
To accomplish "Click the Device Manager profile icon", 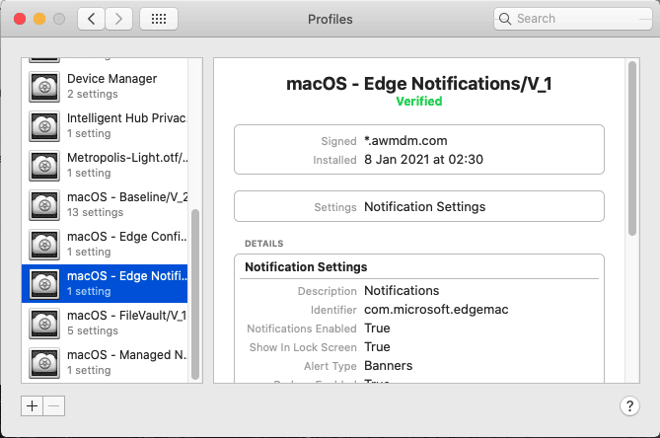I will [44, 87].
